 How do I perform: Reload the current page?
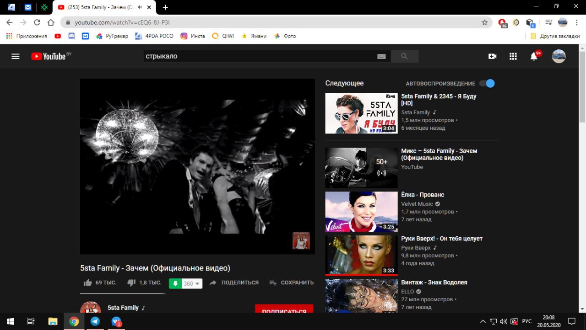(37, 22)
